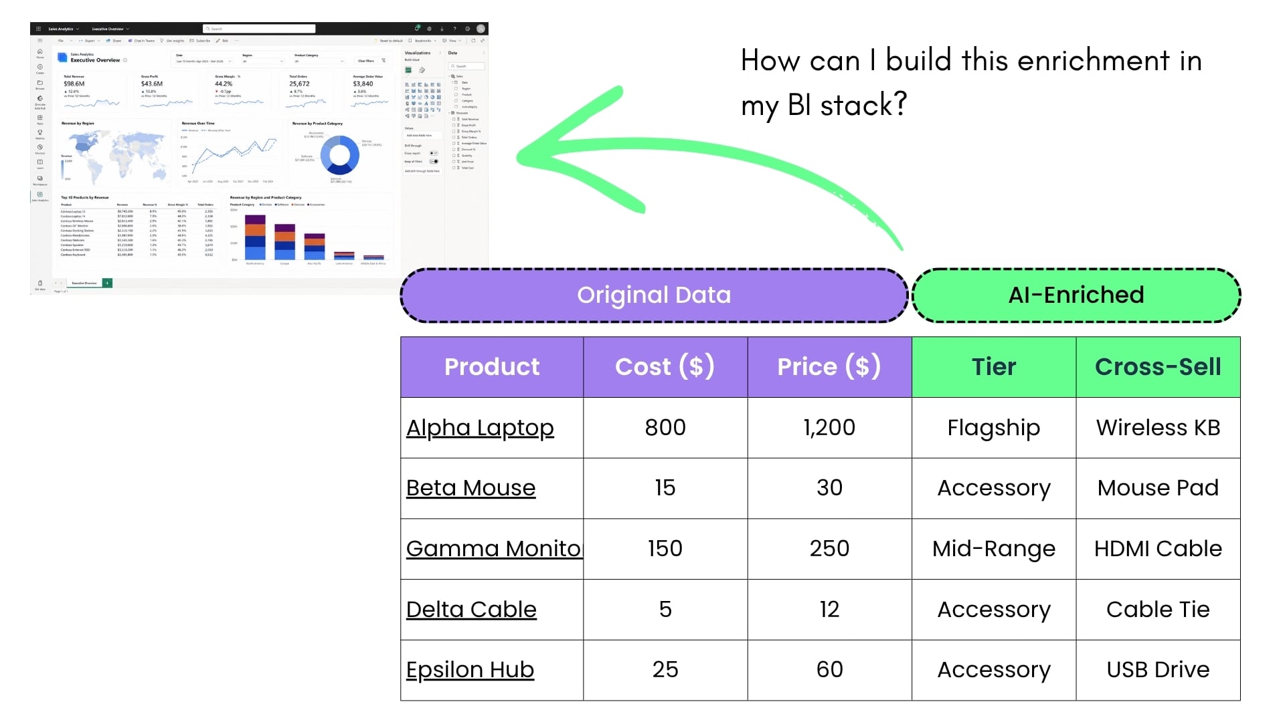Toggle the Cross-report switch
The image size is (1285, 722).
(434, 153)
